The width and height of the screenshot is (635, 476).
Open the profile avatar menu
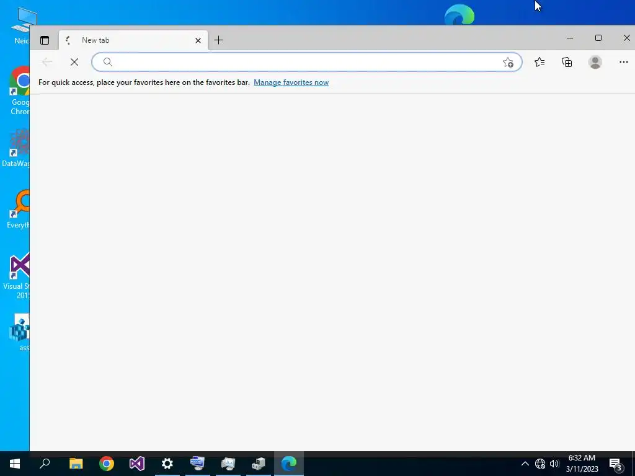click(595, 62)
